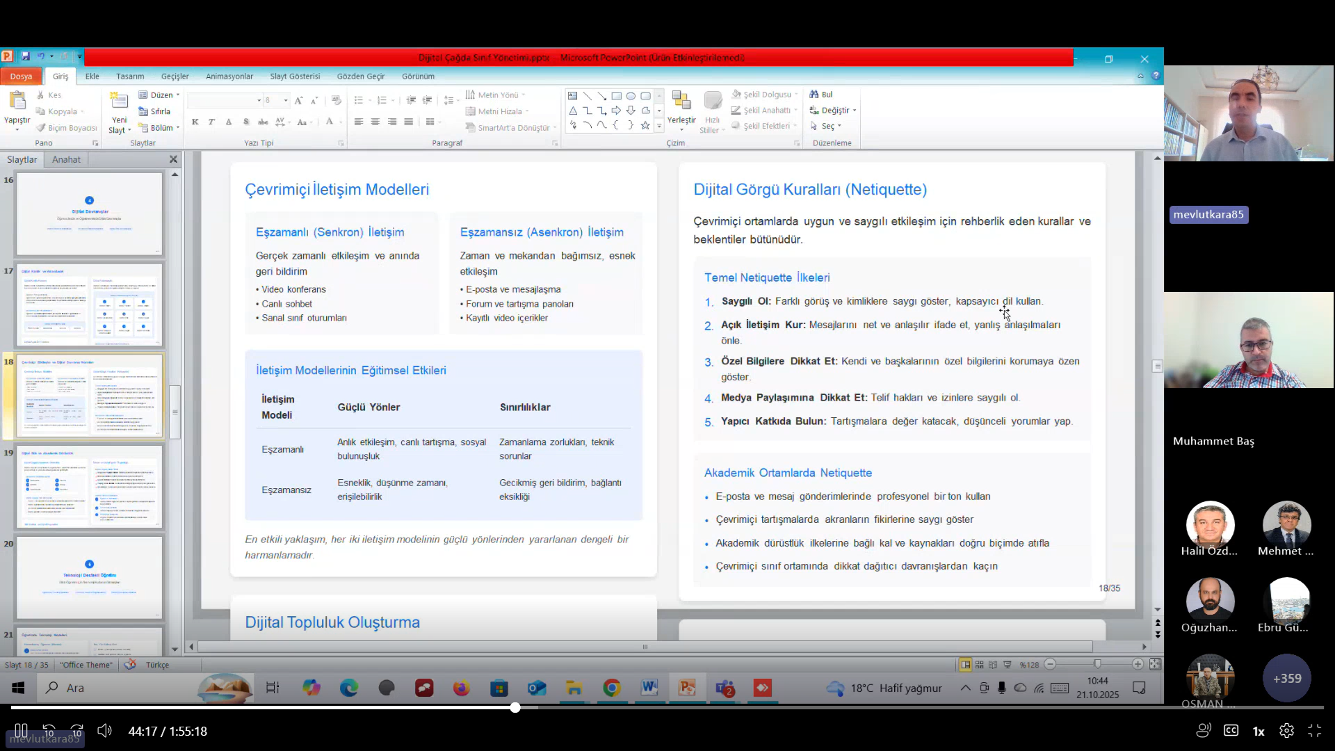Select slide 19 thumbnail in panel
Image resolution: width=1335 pixels, height=751 pixels.
click(x=89, y=487)
